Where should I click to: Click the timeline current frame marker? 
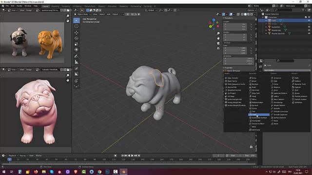(9, 159)
